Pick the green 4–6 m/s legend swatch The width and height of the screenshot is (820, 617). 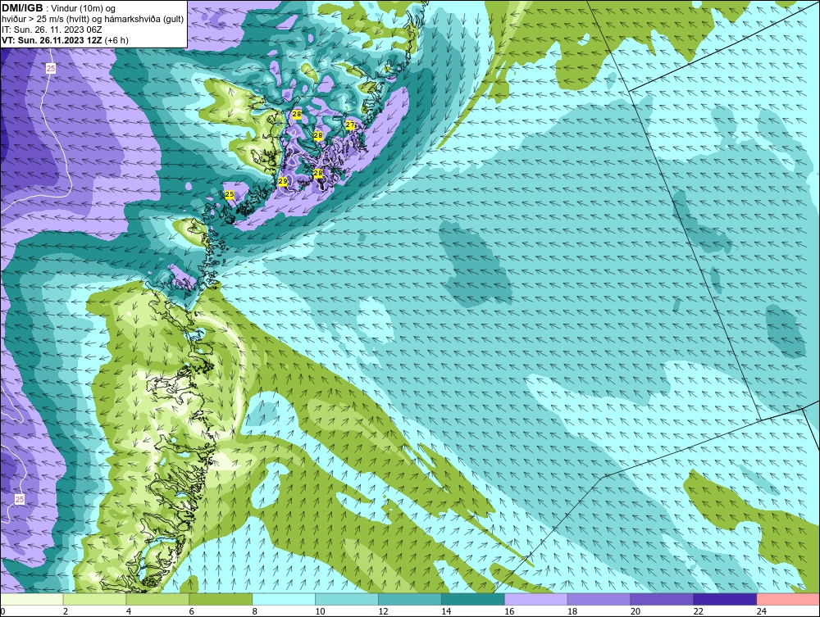click(157, 599)
